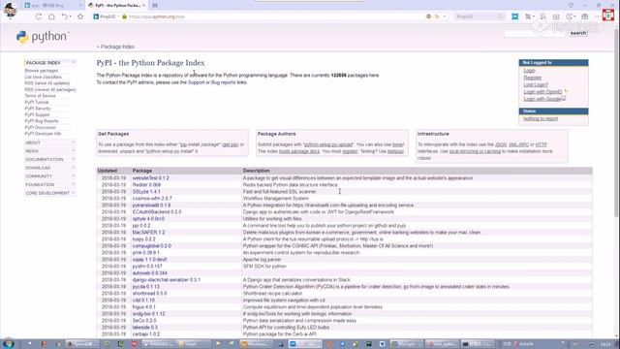Open the dropdown next to the undo arrow
This screenshot has width=620, height=349.
71,17
